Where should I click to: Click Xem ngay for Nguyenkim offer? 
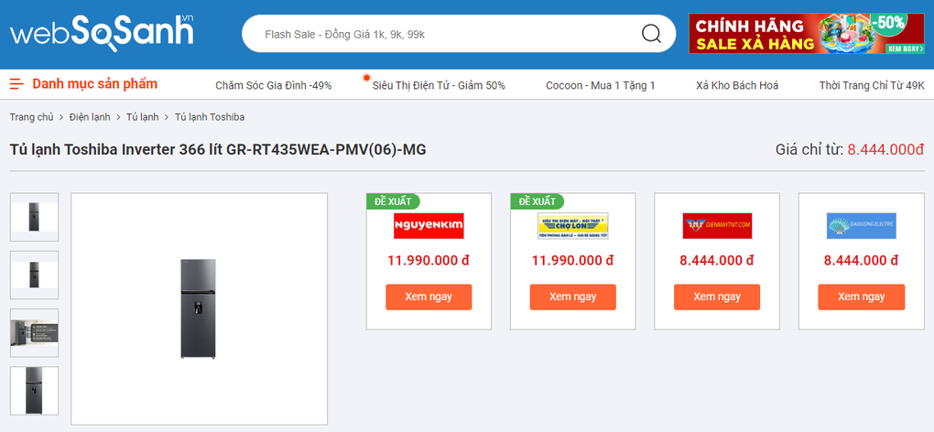[x=429, y=297]
